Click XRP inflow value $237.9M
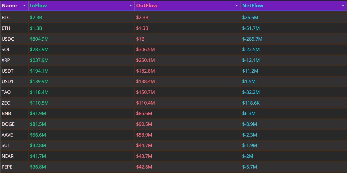 [39, 60]
